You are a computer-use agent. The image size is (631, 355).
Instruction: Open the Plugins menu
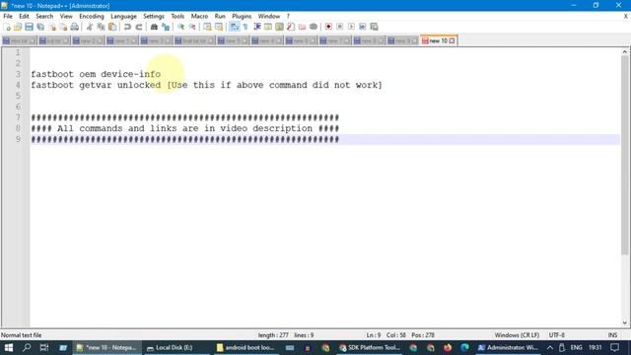point(242,16)
